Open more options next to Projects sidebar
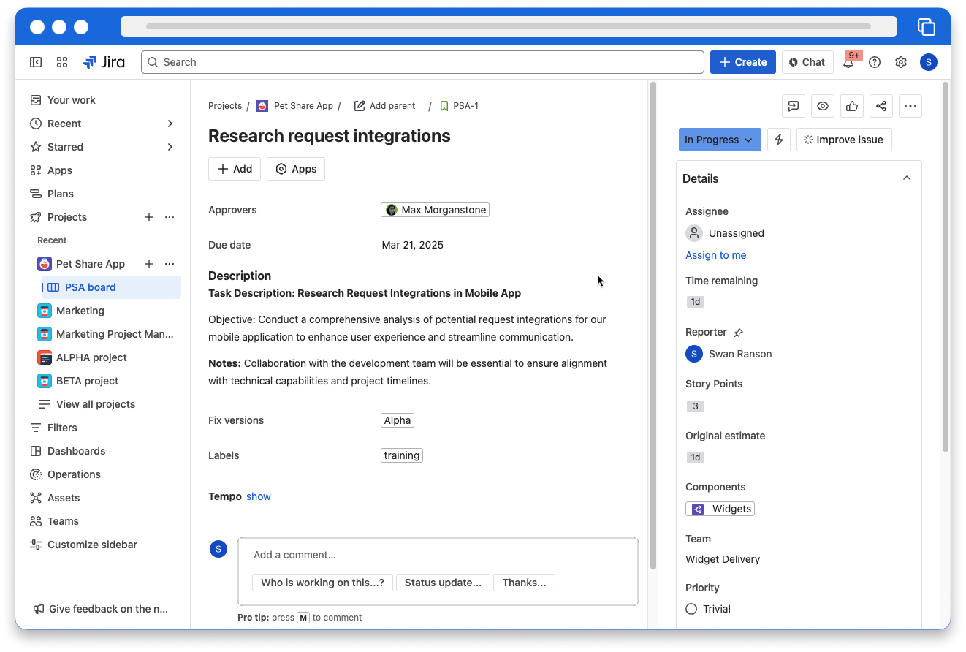Viewport: 966px width, 652px height. (x=170, y=217)
